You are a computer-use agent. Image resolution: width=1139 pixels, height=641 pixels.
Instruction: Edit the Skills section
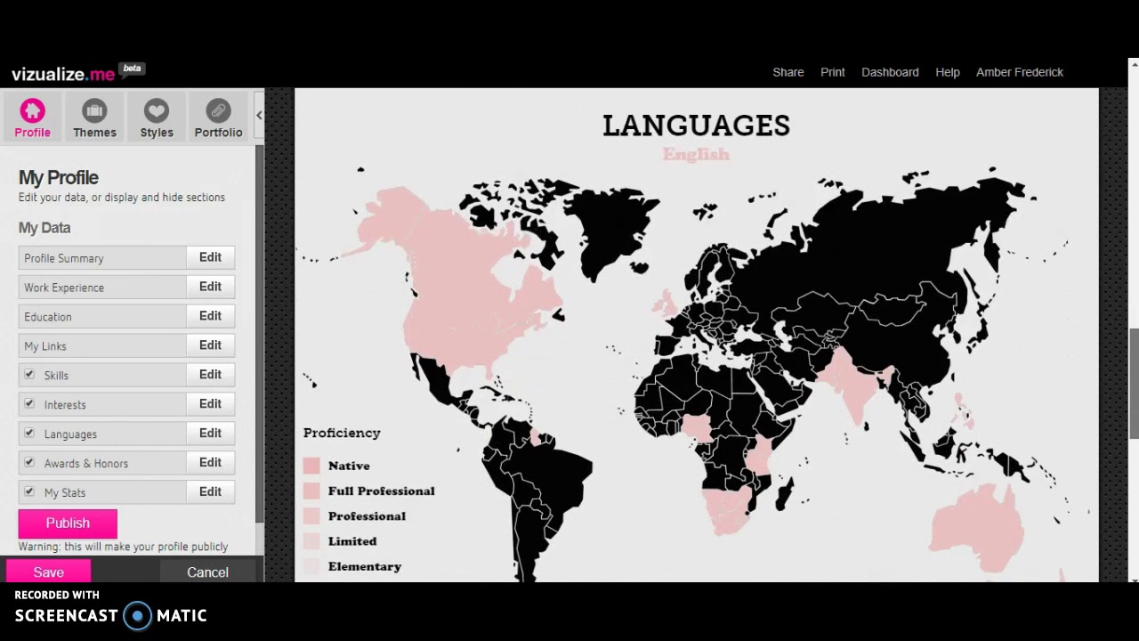point(210,375)
